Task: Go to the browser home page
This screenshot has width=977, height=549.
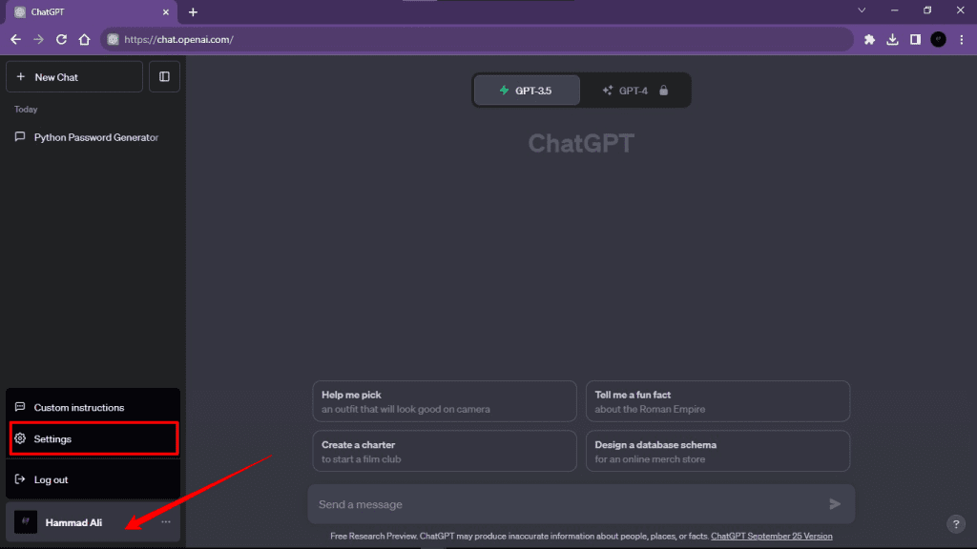Action: click(84, 39)
